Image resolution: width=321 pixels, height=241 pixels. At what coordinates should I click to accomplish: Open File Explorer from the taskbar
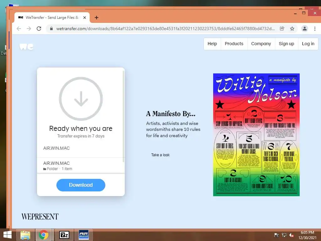coord(25,235)
